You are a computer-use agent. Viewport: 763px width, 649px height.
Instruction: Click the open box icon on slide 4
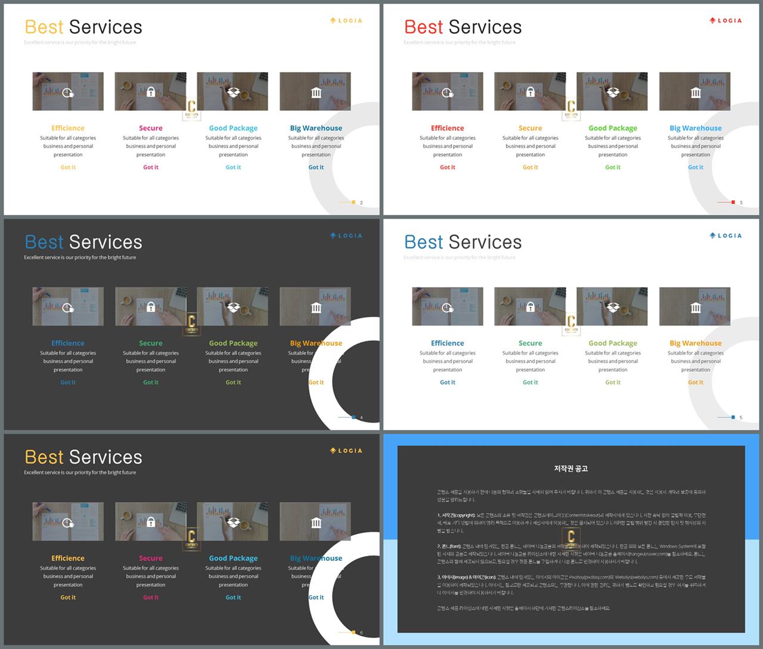point(234,308)
